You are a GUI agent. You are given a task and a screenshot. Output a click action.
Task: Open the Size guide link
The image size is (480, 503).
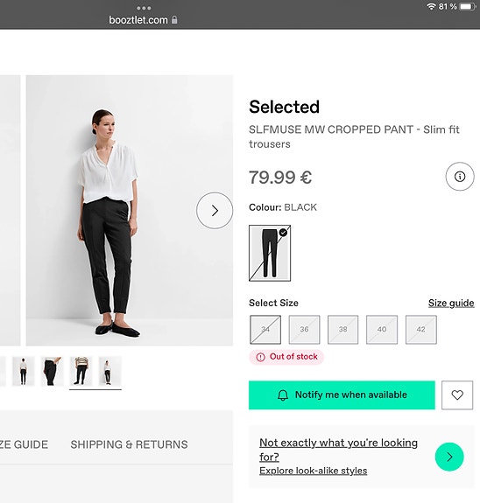pyautogui.click(x=451, y=303)
